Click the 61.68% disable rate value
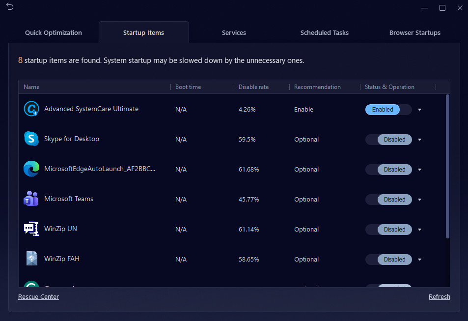The height and width of the screenshot is (321, 468). tap(248, 170)
